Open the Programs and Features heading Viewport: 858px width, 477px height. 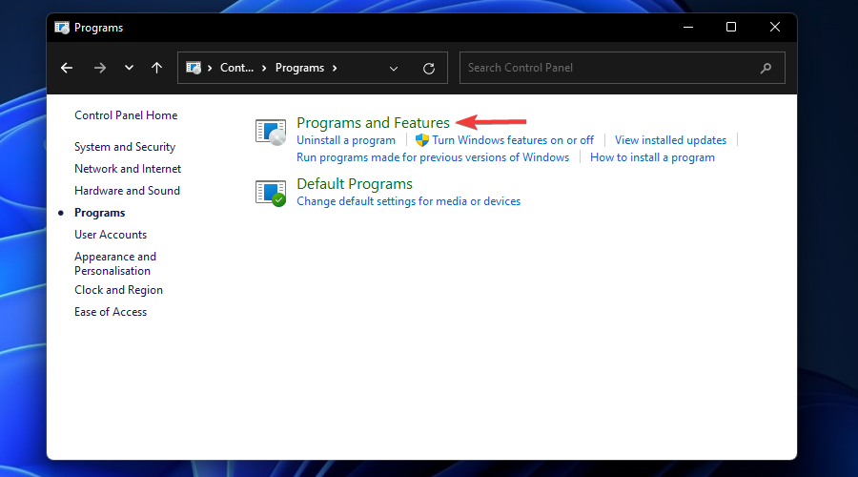point(373,123)
